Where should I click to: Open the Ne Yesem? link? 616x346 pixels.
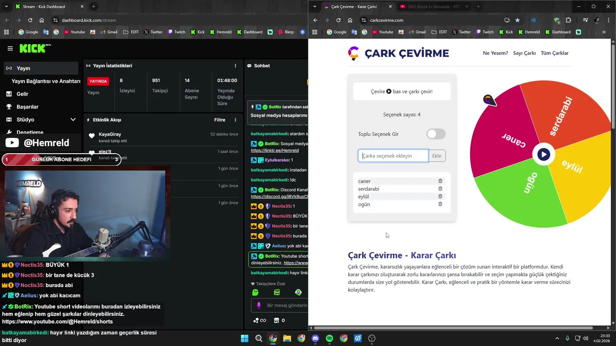tap(495, 53)
